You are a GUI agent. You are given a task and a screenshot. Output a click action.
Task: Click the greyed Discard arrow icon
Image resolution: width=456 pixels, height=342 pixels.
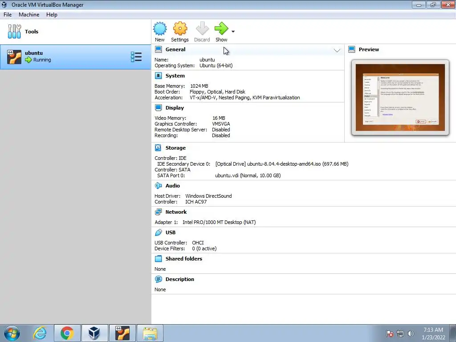[x=202, y=29]
